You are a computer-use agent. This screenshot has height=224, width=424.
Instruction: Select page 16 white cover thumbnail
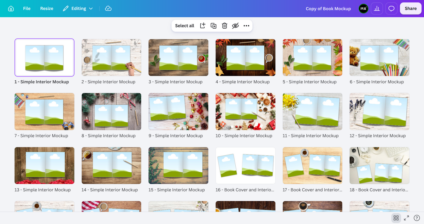246,166
